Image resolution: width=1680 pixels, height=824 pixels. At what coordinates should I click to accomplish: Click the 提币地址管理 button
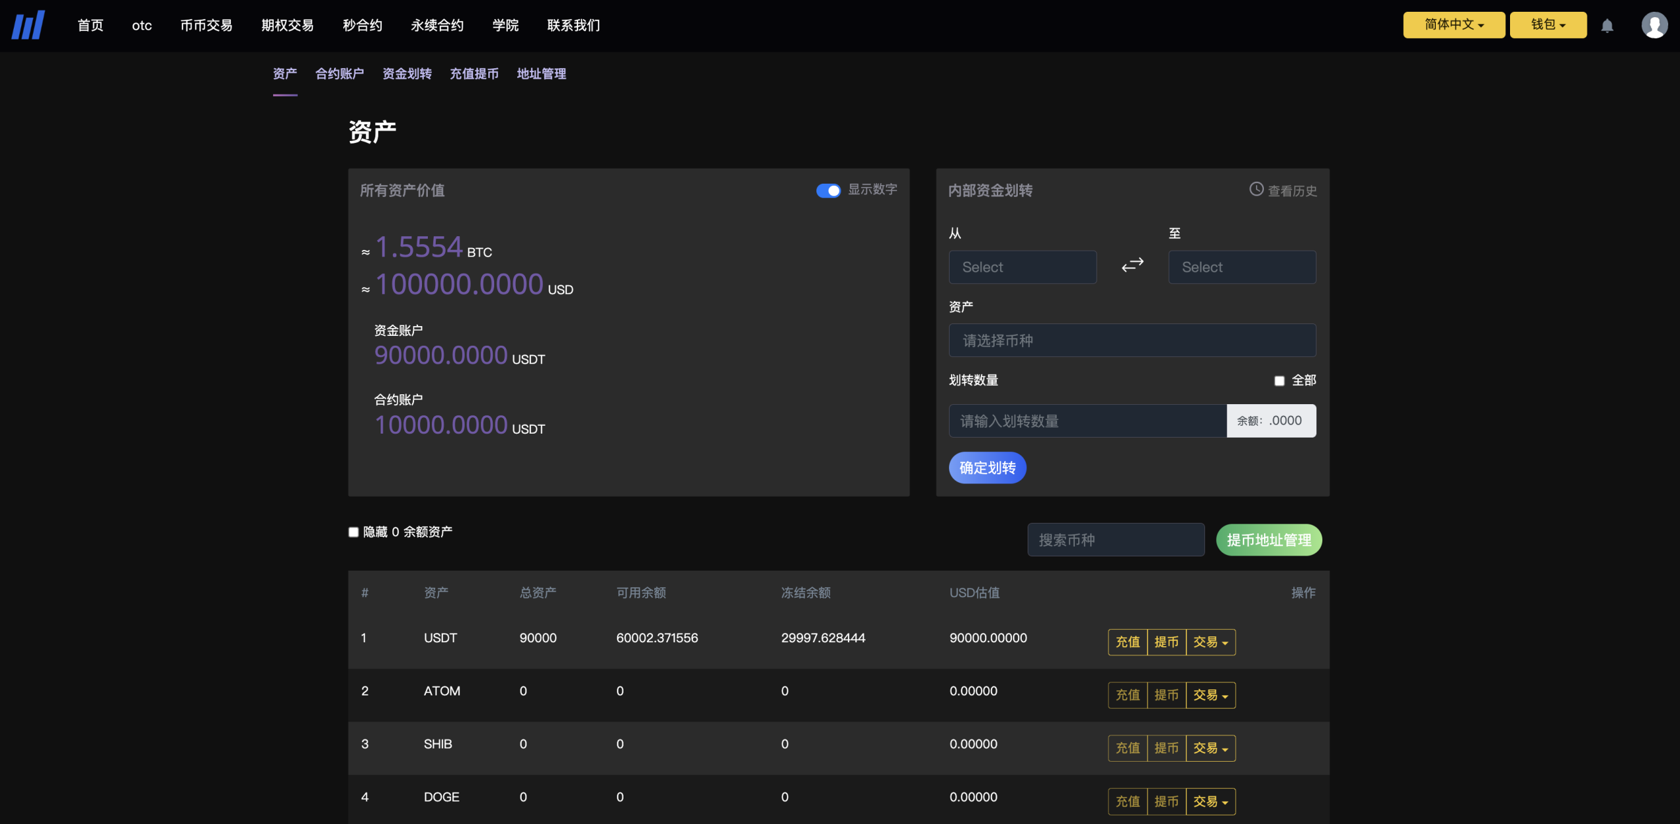pos(1269,540)
